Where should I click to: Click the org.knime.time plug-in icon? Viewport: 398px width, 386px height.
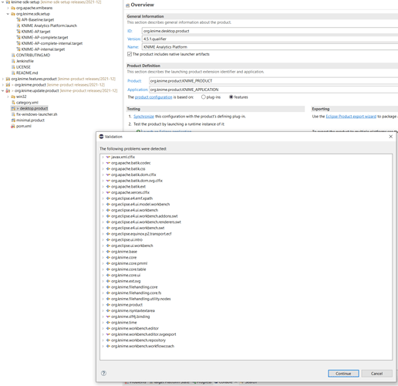[108, 323]
